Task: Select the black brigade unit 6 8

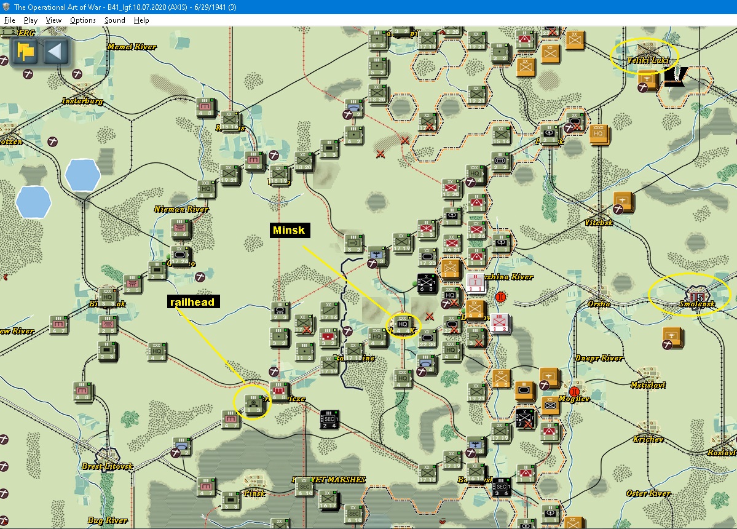Action: pyautogui.click(x=427, y=283)
